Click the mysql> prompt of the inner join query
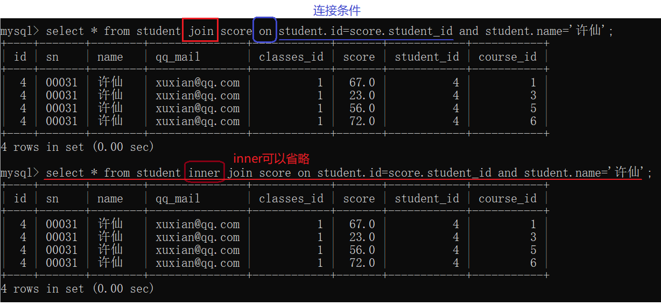 click(x=20, y=172)
